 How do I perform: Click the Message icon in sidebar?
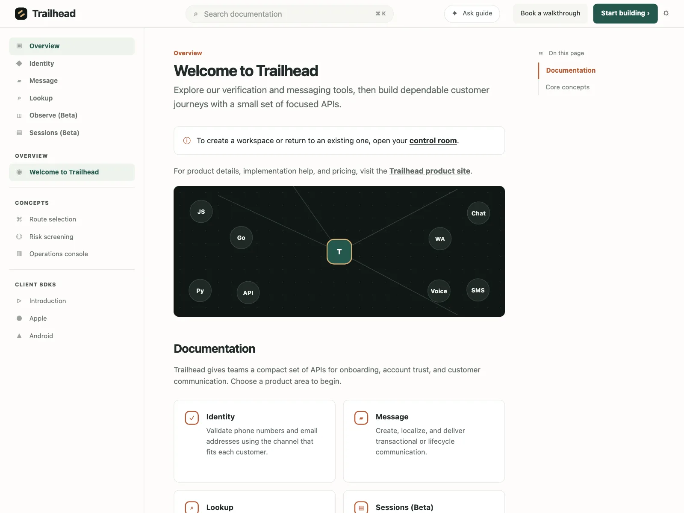(19, 81)
